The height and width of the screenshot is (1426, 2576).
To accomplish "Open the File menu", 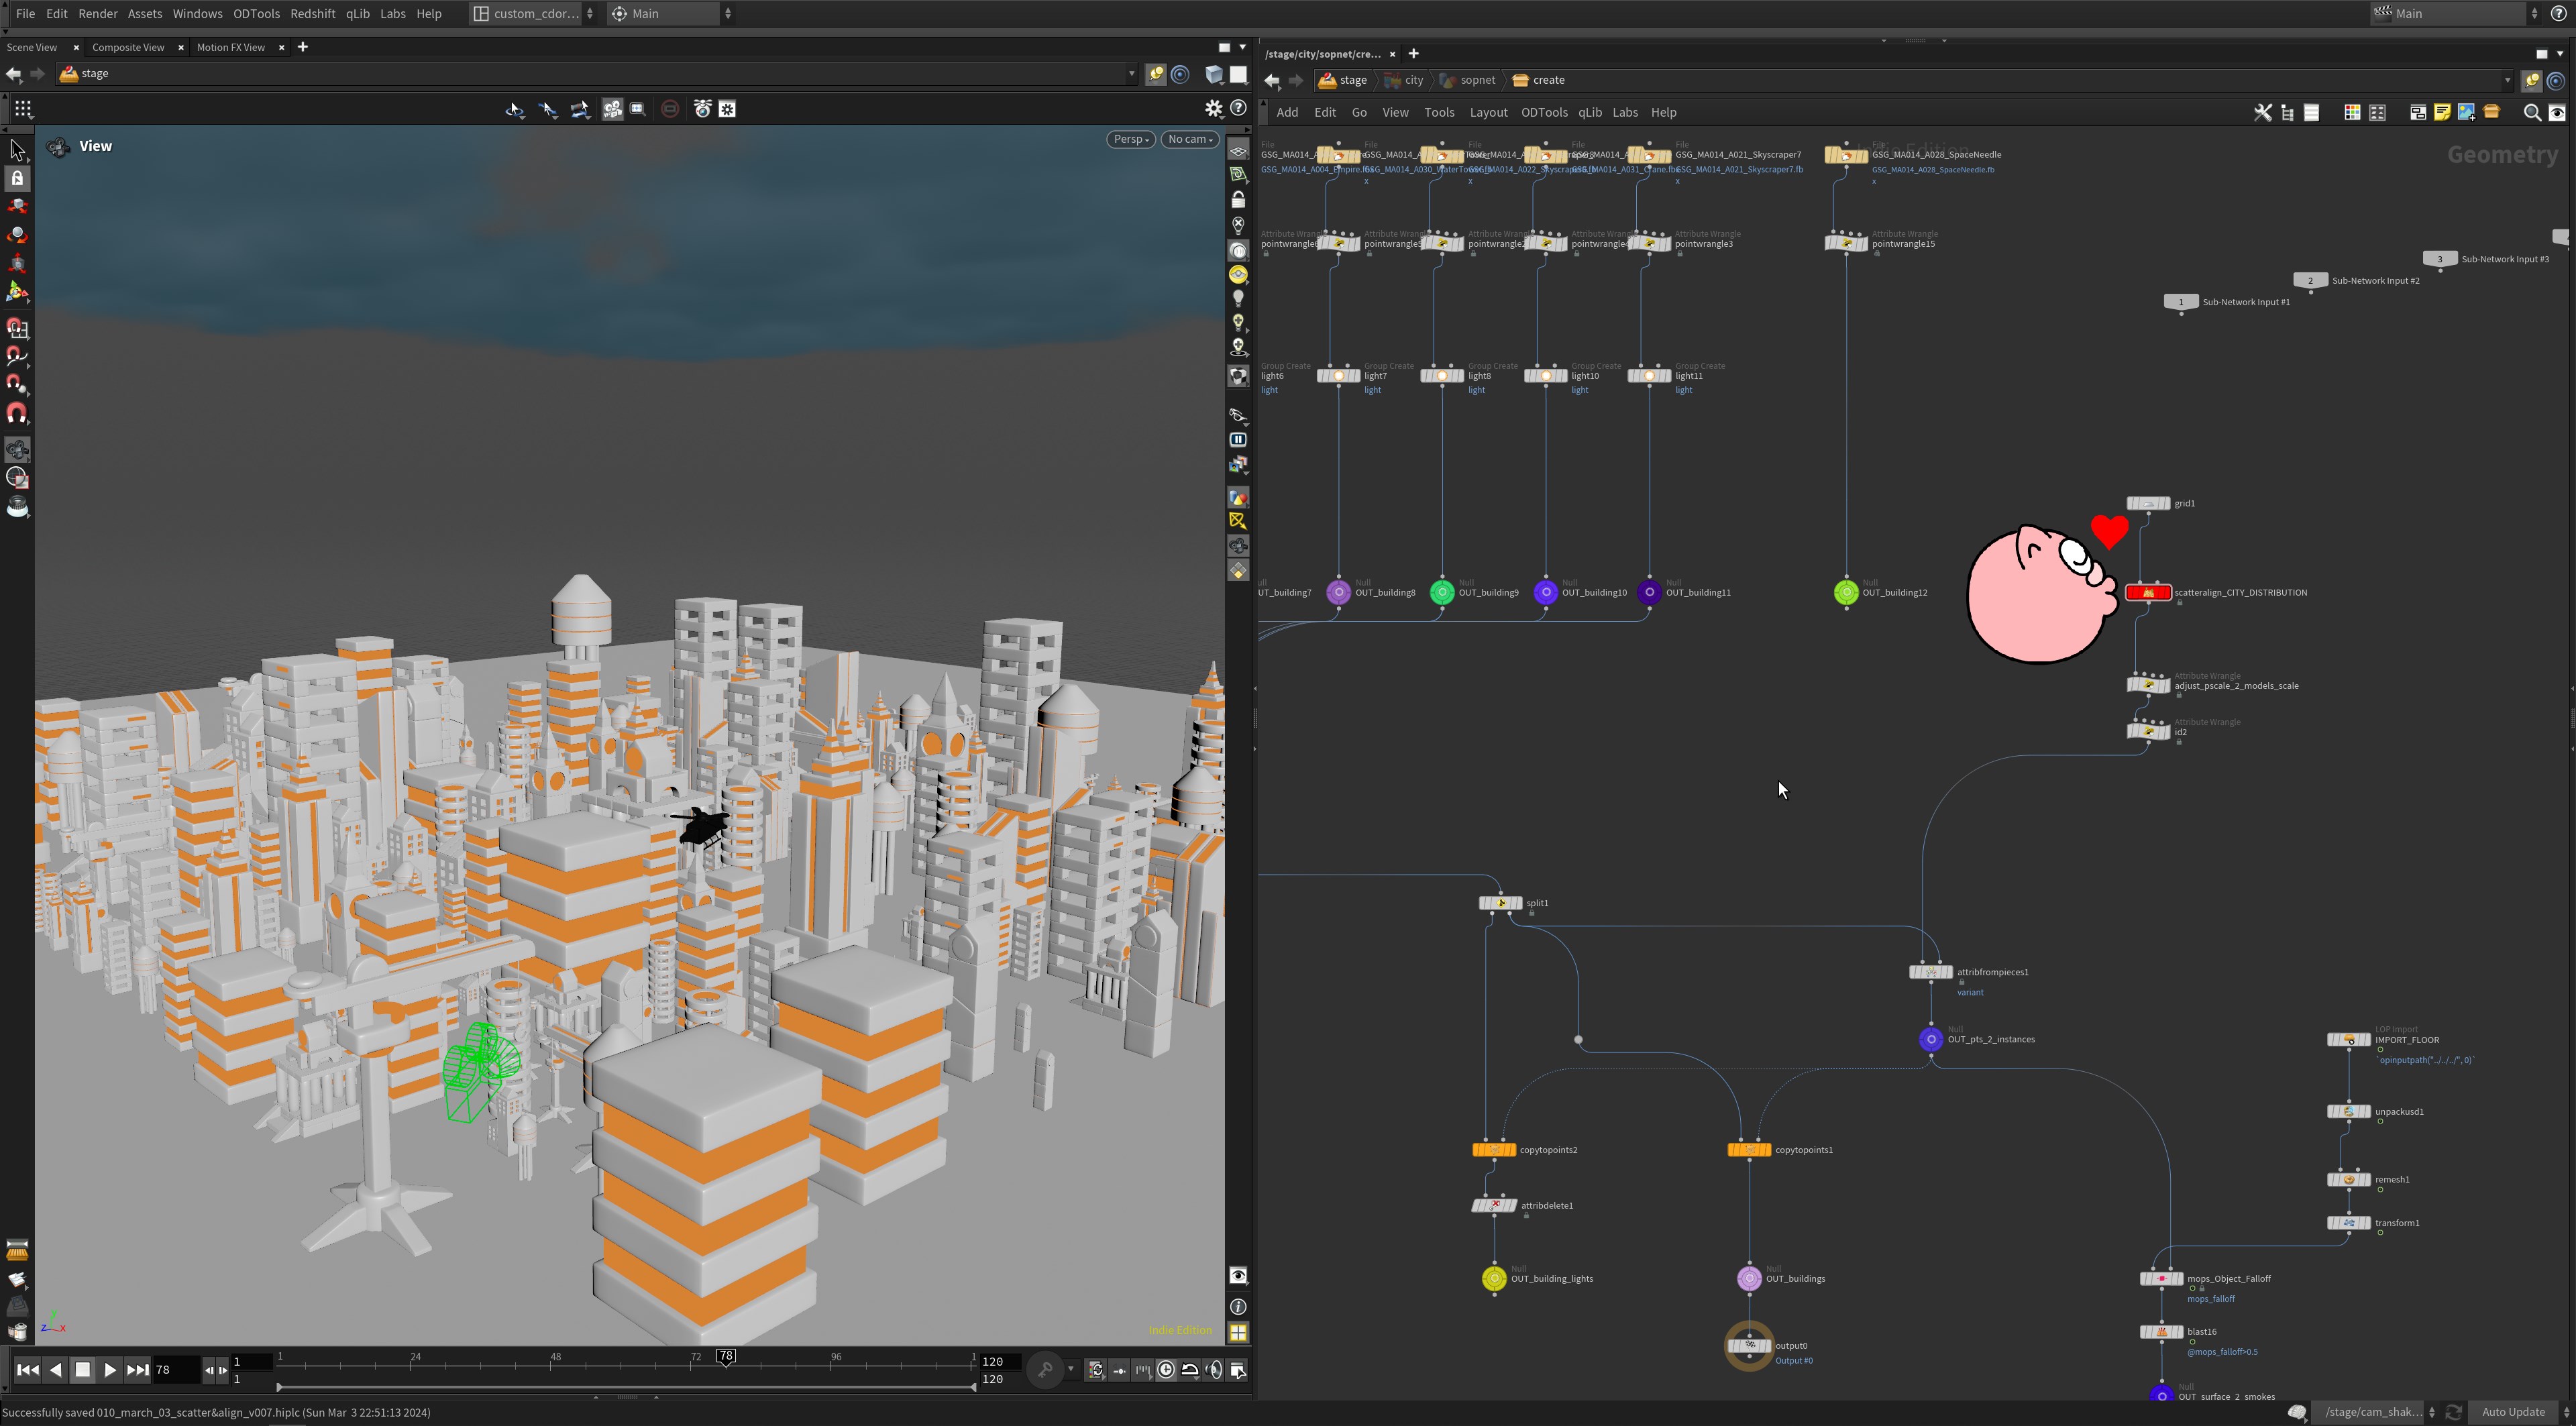I will tap(25, 14).
